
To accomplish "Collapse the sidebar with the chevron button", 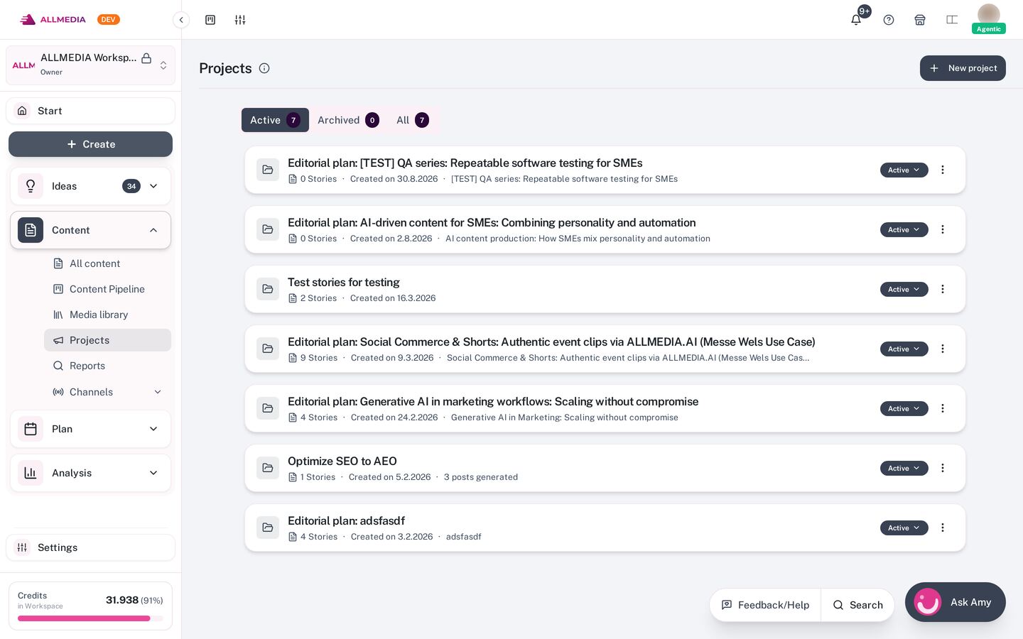I will click(x=181, y=20).
